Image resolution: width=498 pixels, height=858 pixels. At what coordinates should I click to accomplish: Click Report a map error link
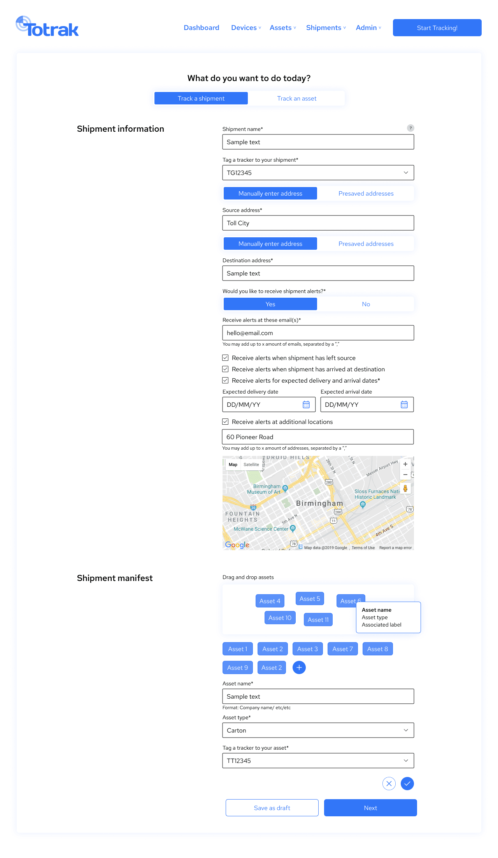coord(395,548)
